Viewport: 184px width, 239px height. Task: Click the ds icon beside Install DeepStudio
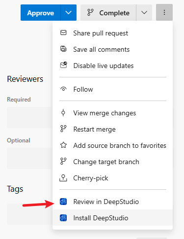(63, 218)
